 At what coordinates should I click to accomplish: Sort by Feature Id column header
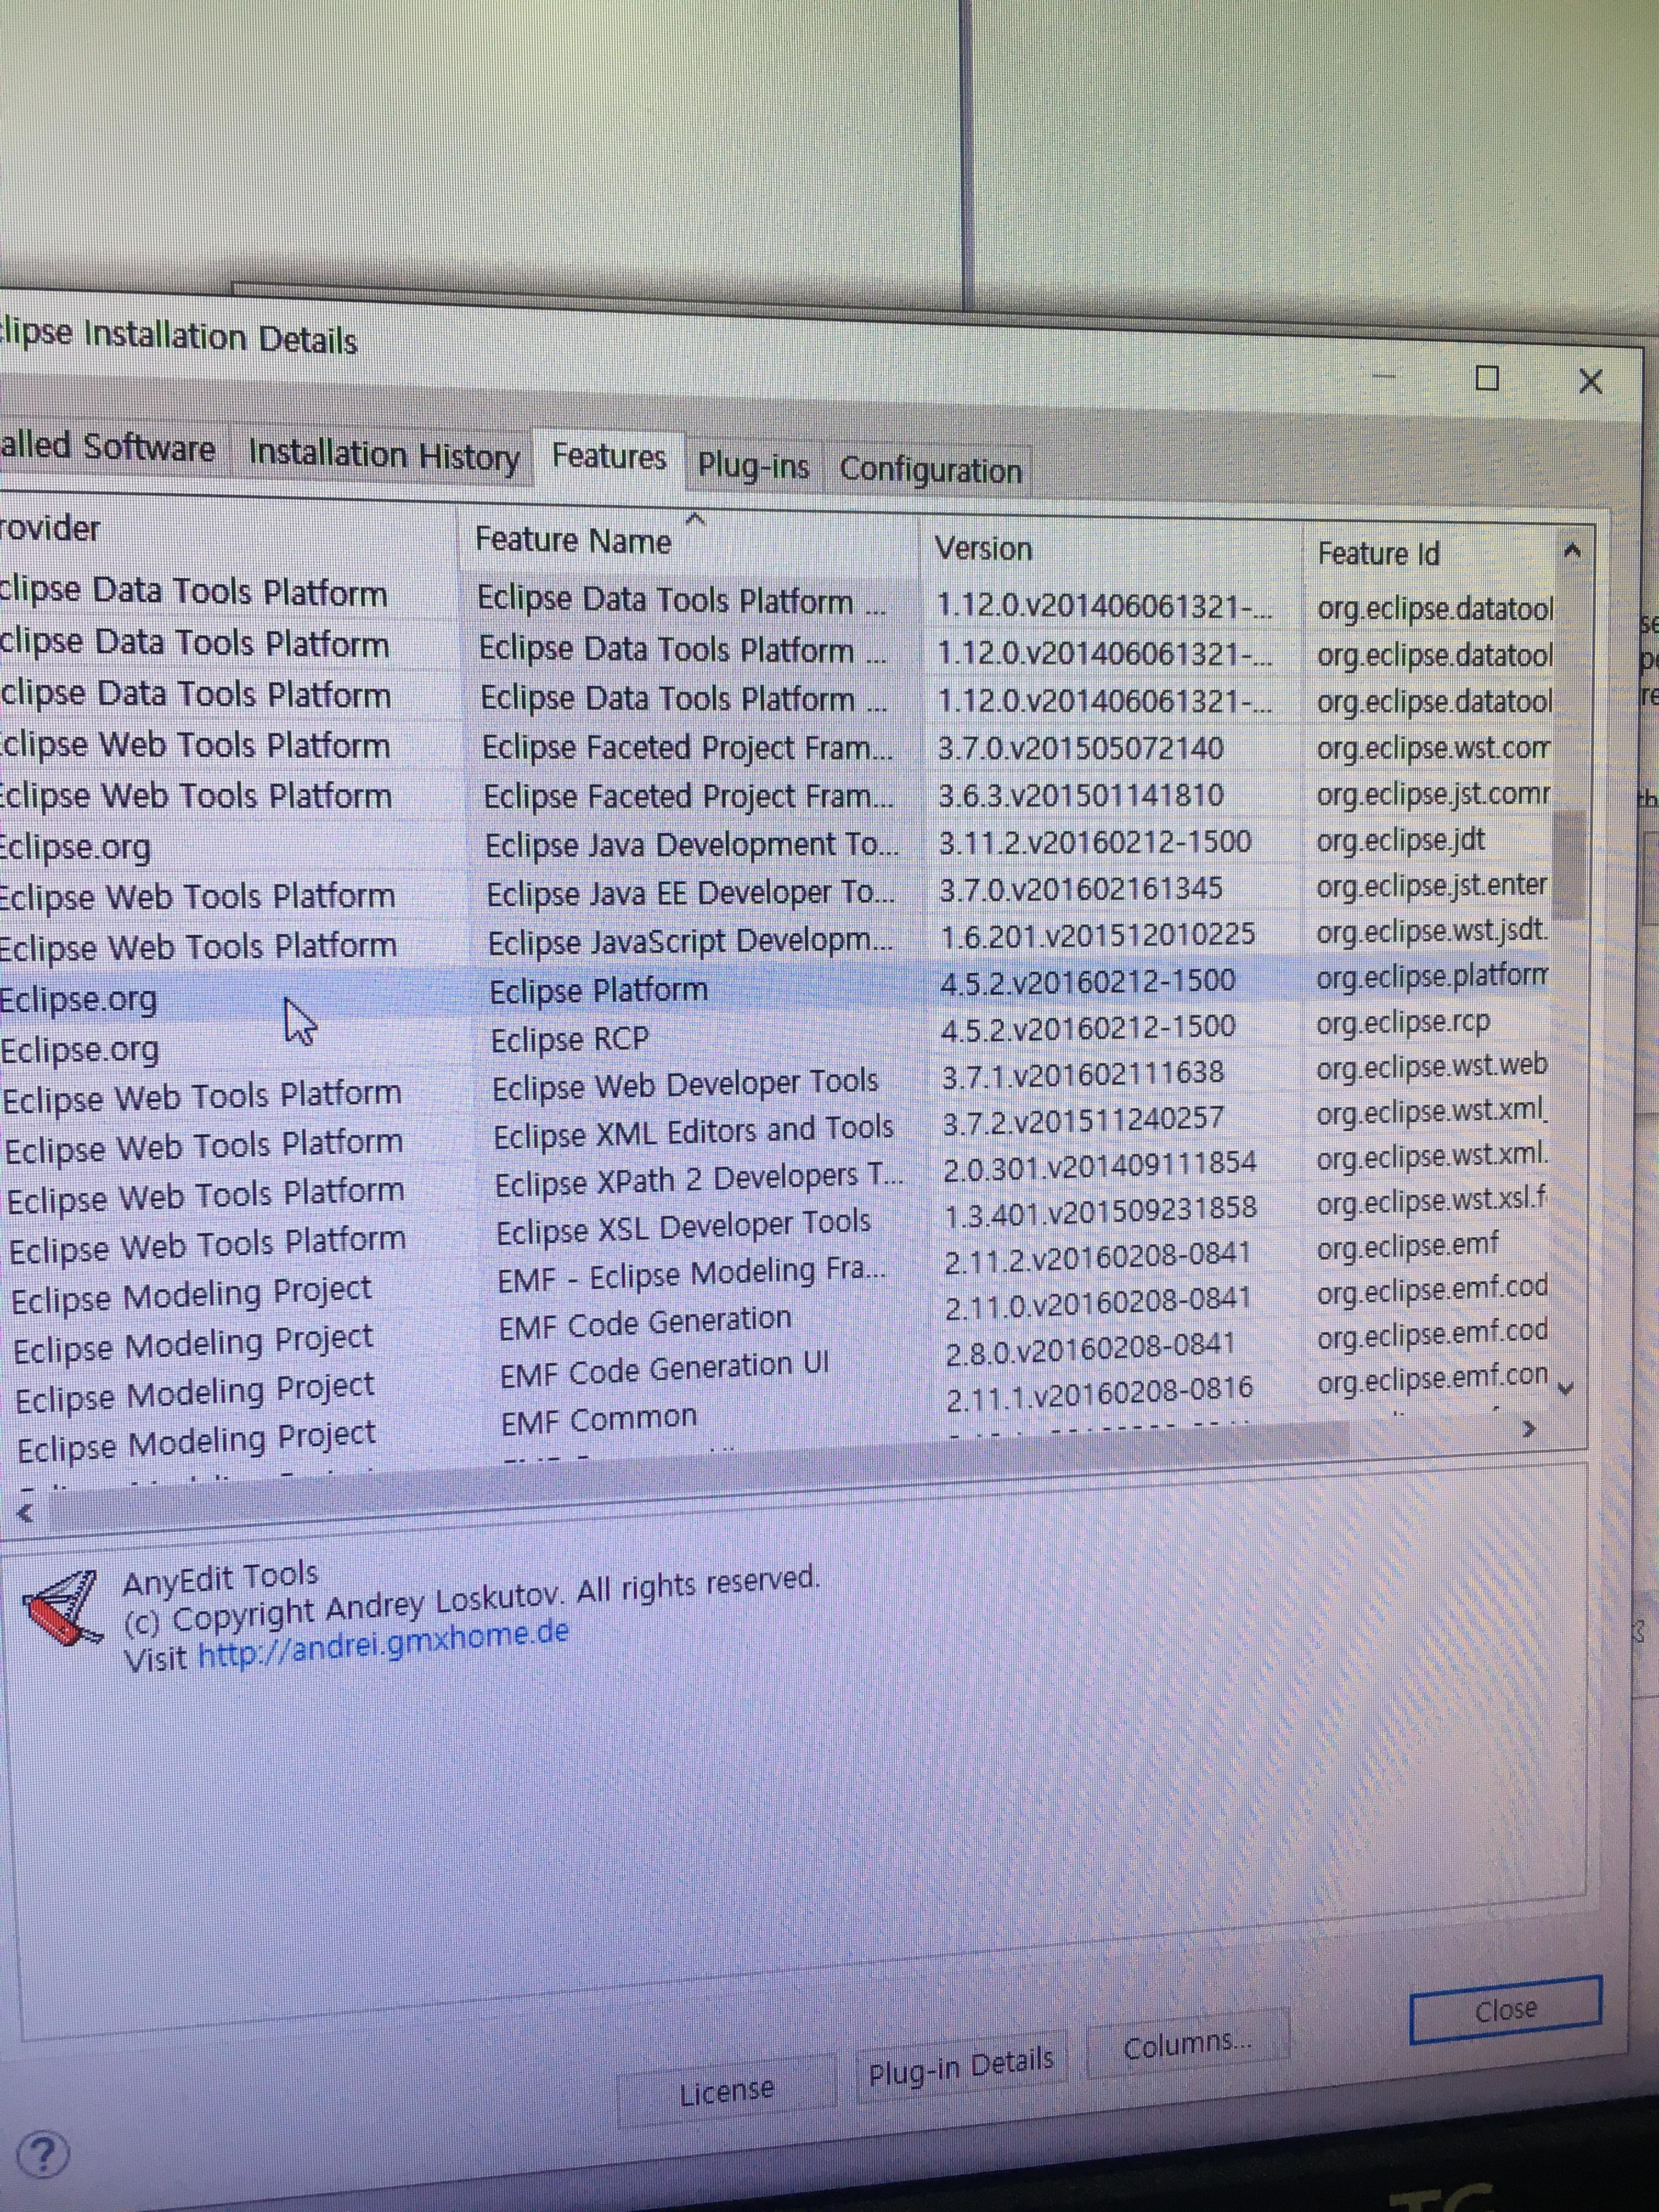click(1378, 553)
